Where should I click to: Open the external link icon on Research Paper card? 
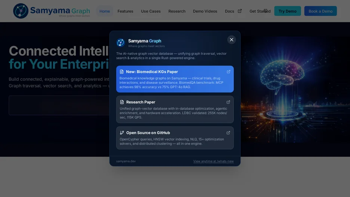[228, 102]
